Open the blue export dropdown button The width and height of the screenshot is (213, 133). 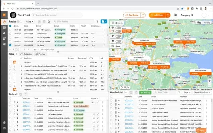click(104, 21)
